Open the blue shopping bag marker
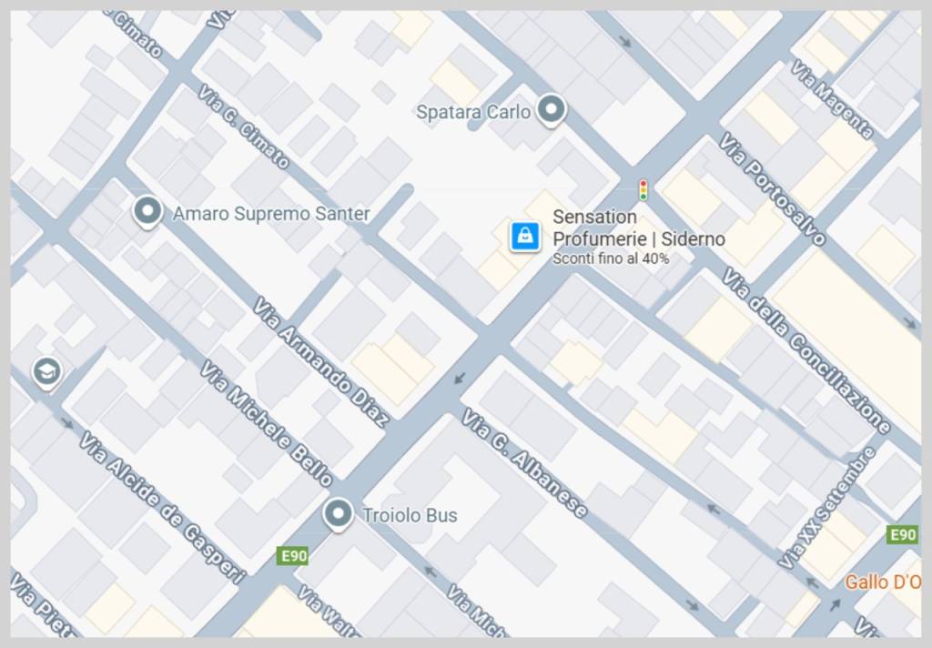 (x=525, y=237)
